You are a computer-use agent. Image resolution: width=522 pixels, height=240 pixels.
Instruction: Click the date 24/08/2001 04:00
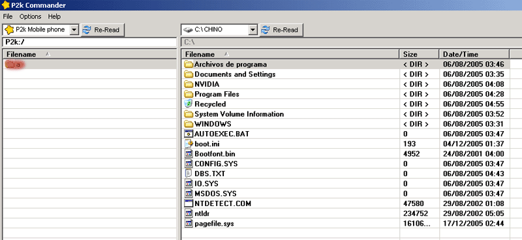(474, 154)
